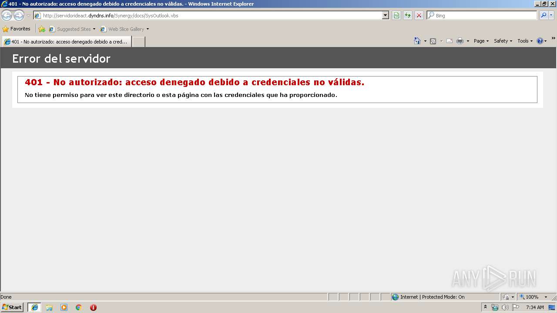Click the Action Center flag icon
This screenshot has width=557, height=313.
pos(516,307)
